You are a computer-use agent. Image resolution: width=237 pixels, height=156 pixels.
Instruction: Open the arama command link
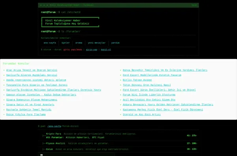click(79, 43)
